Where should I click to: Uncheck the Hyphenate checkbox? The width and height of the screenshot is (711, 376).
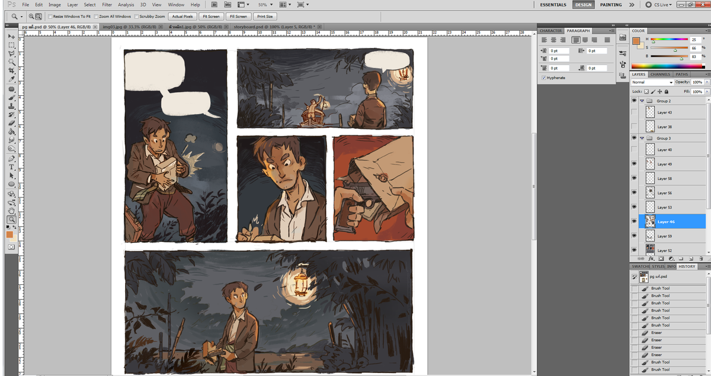click(544, 77)
